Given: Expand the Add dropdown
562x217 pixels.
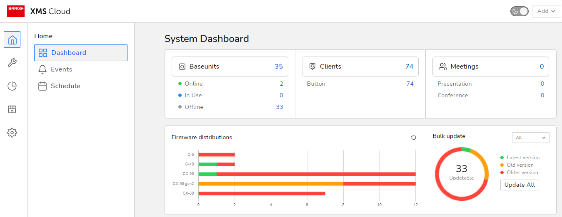Looking at the screenshot, I should coord(546,11).
